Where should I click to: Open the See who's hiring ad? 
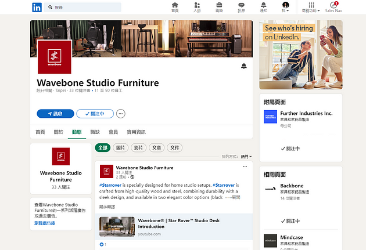[x=301, y=55]
